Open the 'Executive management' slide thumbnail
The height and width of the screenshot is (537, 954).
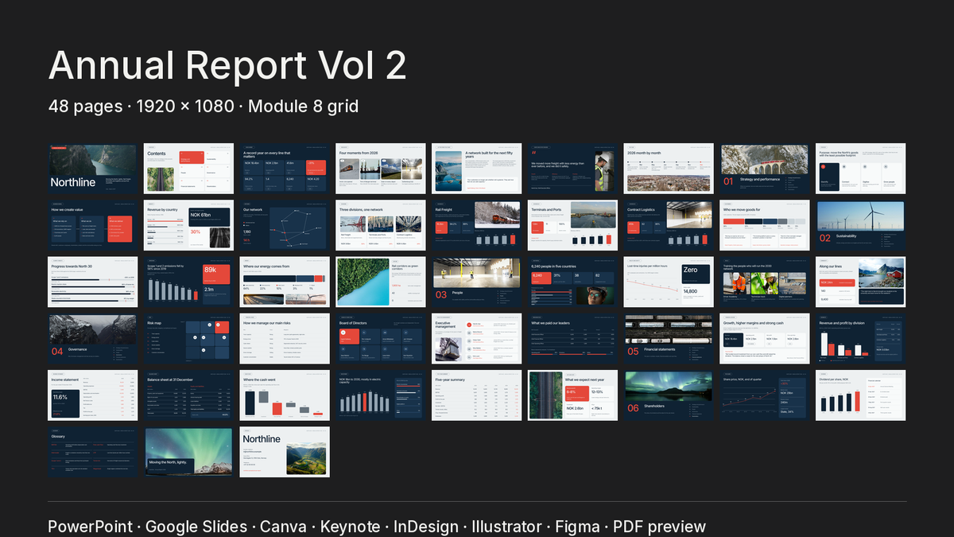[x=477, y=338]
